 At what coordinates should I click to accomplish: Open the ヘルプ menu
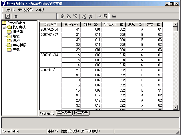pos(40,10)
